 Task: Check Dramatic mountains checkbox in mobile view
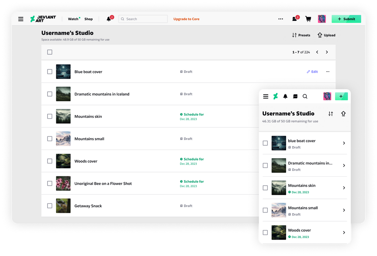[265, 166]
